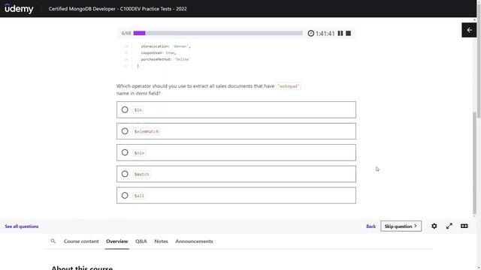Switch to the Overview tab
481x270 pixels.
[117, 241]
